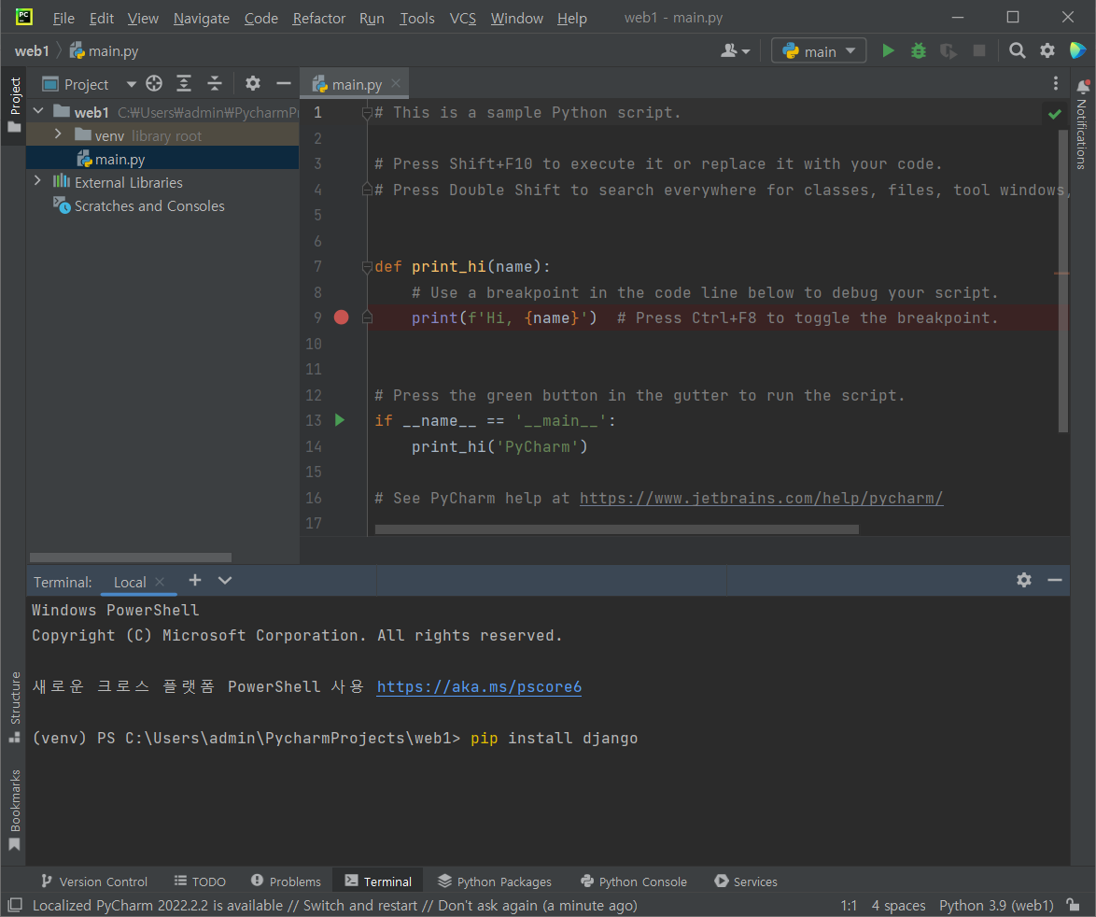
Task: Open Terminal settings gear icon
Action: click(x=1024, y=580)
